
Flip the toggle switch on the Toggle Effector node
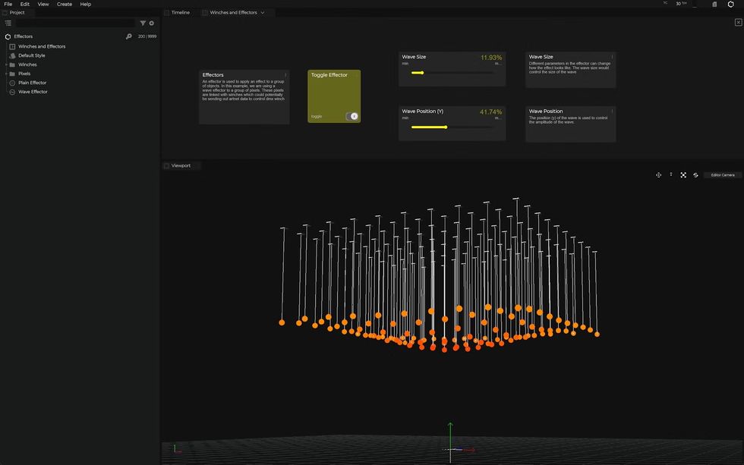click(354, 116)
